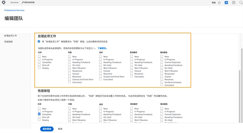This screenshot has width=243, height=133.
Task: Check In Progress under 更改顺序 in 处理此项工作 section
Action: click(132, 59)
